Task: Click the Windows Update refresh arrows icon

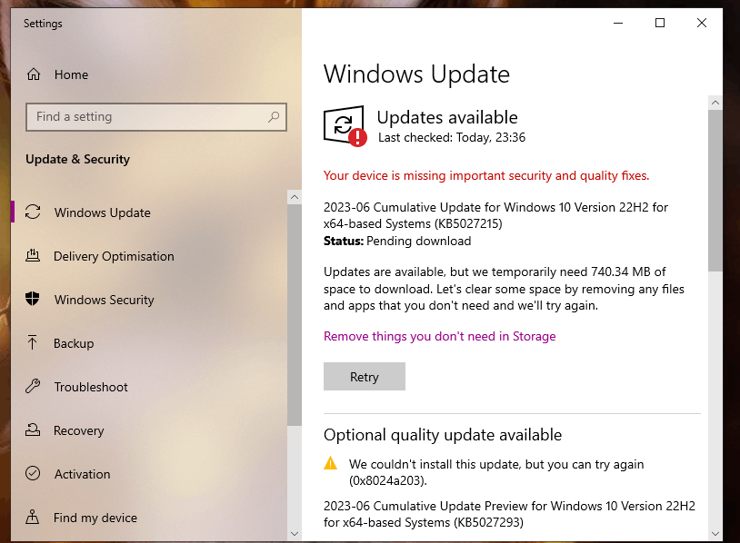Action: point(33,212)
